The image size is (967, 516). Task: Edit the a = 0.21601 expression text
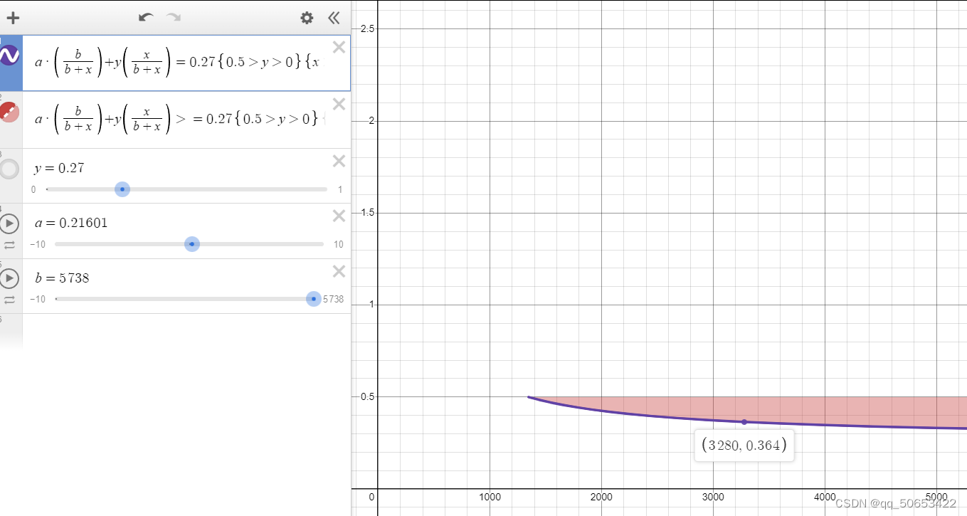coord(71,223)
